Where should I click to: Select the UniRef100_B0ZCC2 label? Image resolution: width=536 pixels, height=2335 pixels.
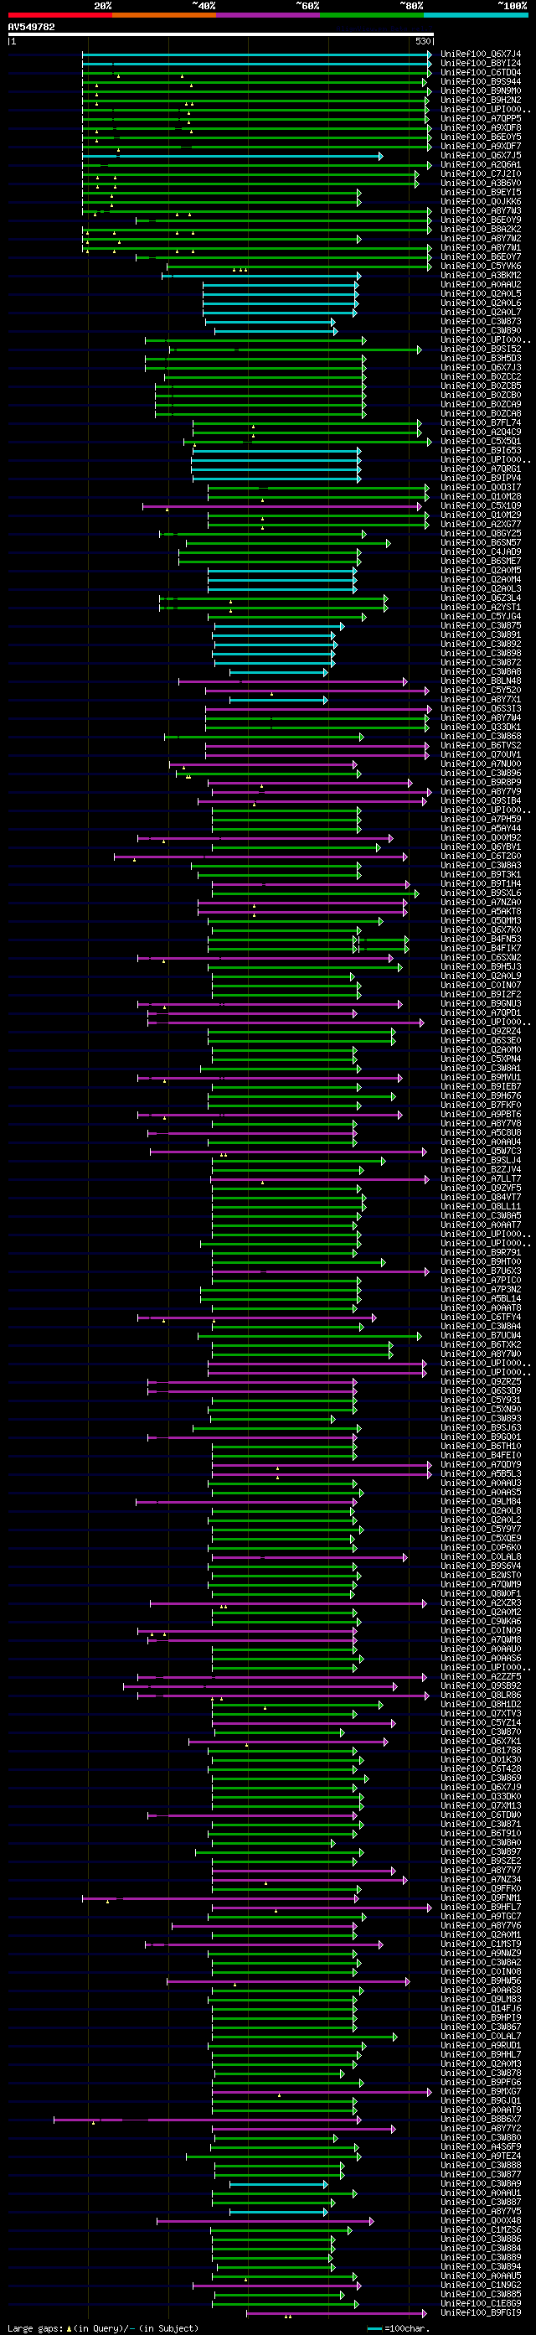(481, 377)
